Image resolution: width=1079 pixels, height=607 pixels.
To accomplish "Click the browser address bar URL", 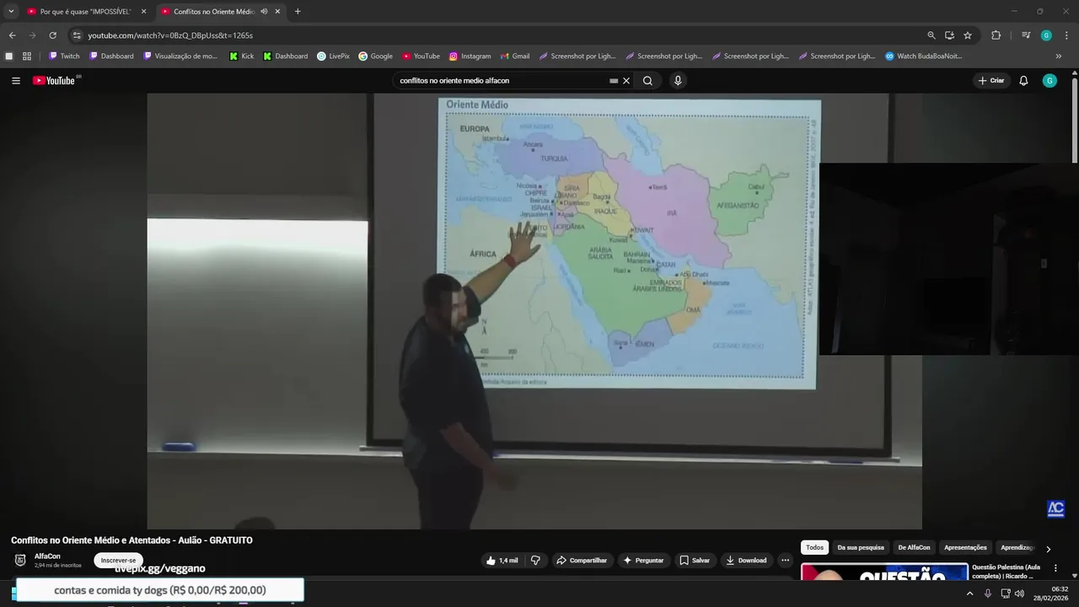I will pos(170,35).
